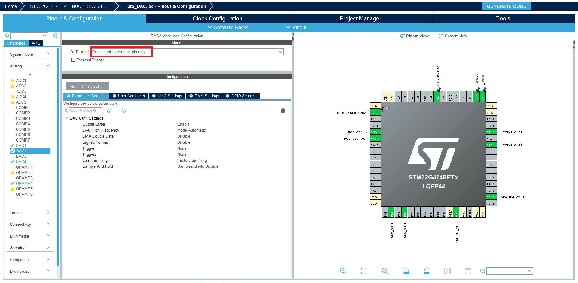Select green pin PC13 on the chip
The height and width of the screenshot is (283, 578).
(376, 113)
